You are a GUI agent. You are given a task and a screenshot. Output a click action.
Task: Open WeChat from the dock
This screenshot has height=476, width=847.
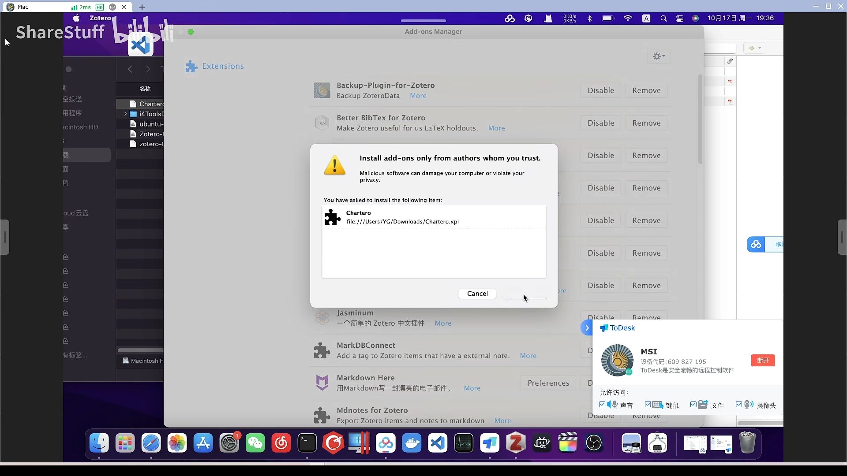[x=255, y=443]
